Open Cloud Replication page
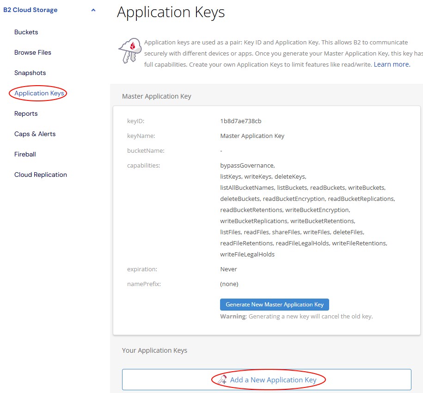423x393 pixels. [x=41, y=175]
